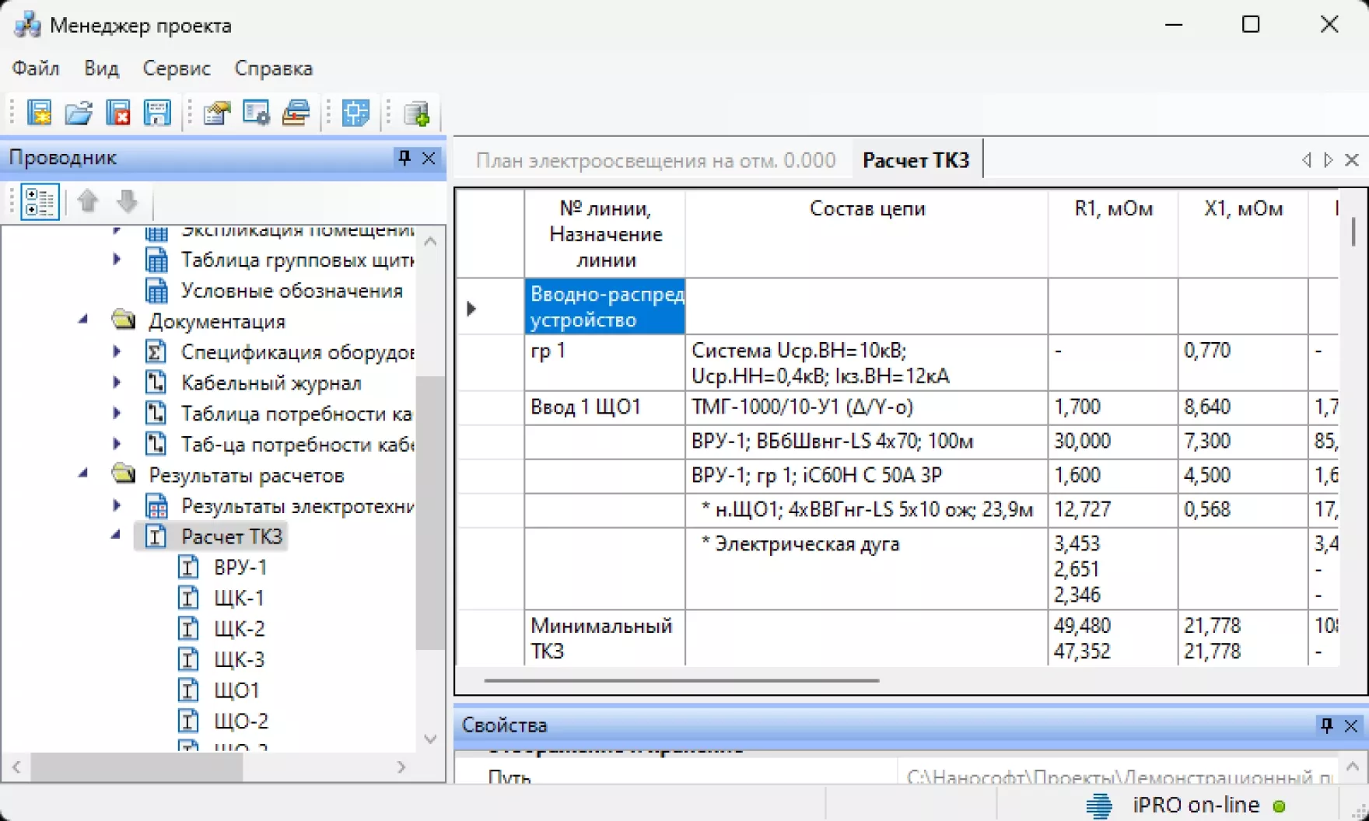Click the blue grid page toolbar icon

[x=355, y=114]
